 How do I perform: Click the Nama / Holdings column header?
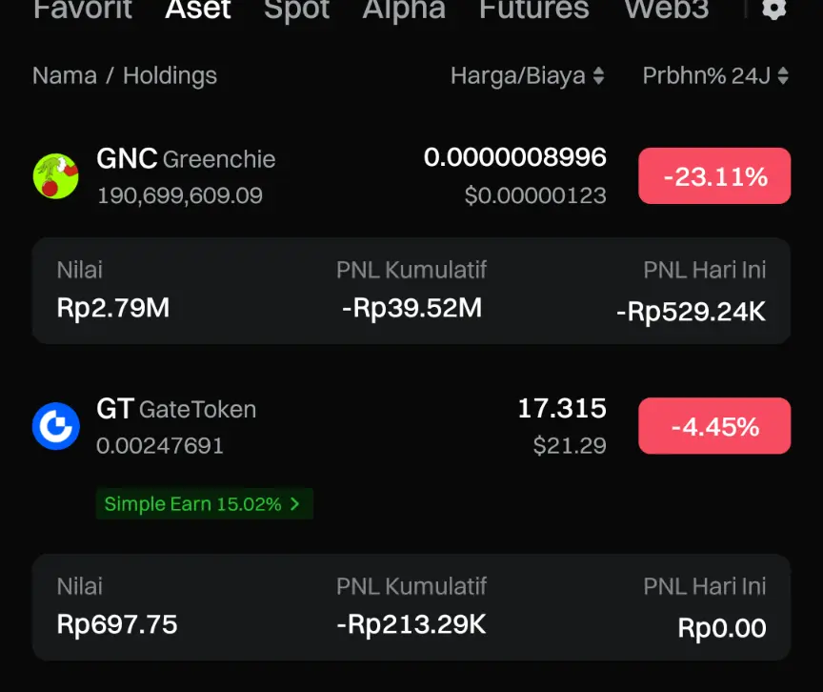[x=125, y=75]
